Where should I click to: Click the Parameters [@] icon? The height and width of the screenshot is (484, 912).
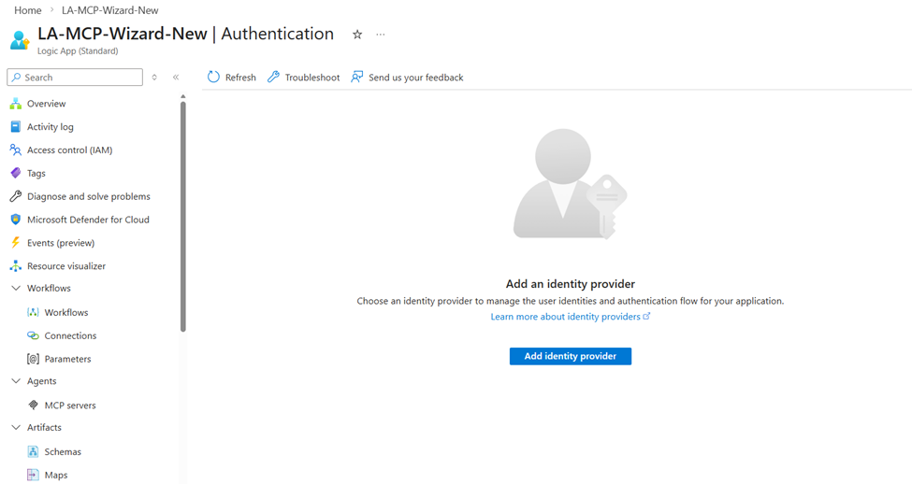tap(33, 359)
